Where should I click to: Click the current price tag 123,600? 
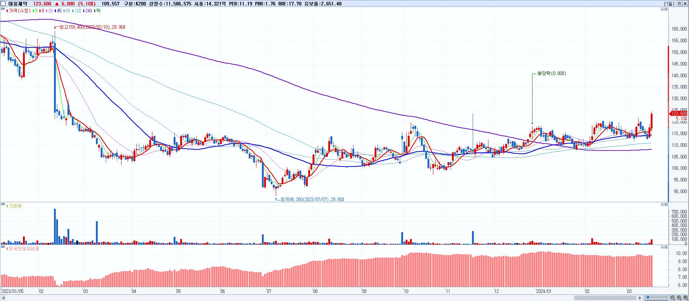point(678,114)
